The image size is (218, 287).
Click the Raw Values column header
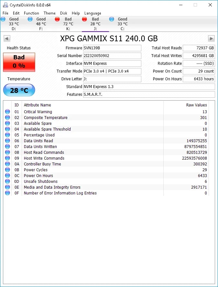pyautogui.click(x=197, y=105)
